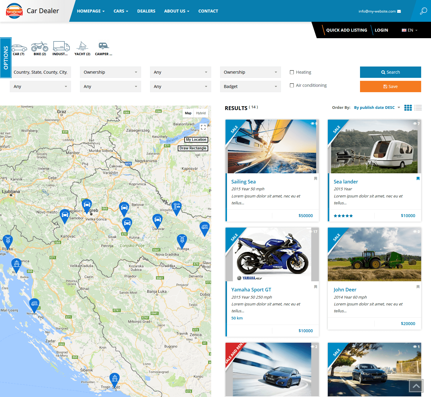431x397 pixels.
Task: Switch results to list view
Action: pos(418,107)
